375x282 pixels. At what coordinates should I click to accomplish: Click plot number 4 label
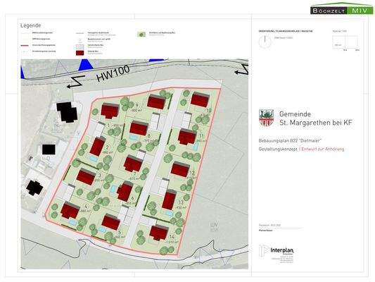[x=86, y=206]
